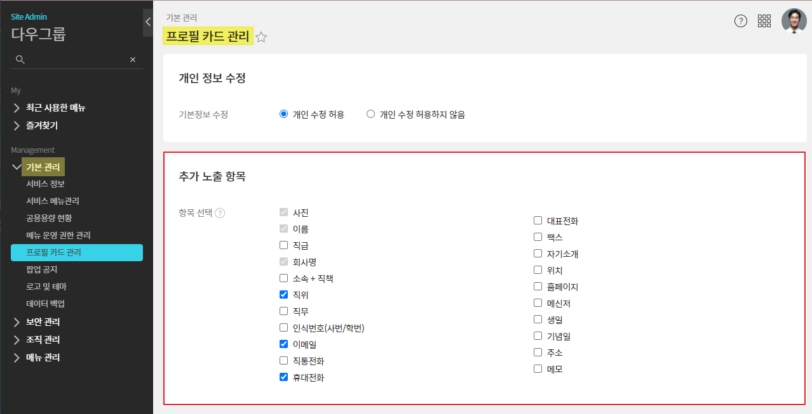Uncheck the 이메일 checkbox
The image size is (812, 414).
[284, 344]
